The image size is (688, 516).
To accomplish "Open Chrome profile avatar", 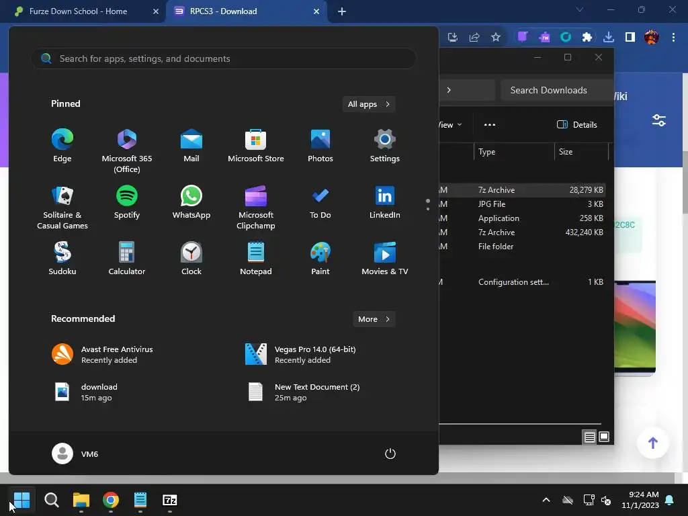I will coord(652,38).
